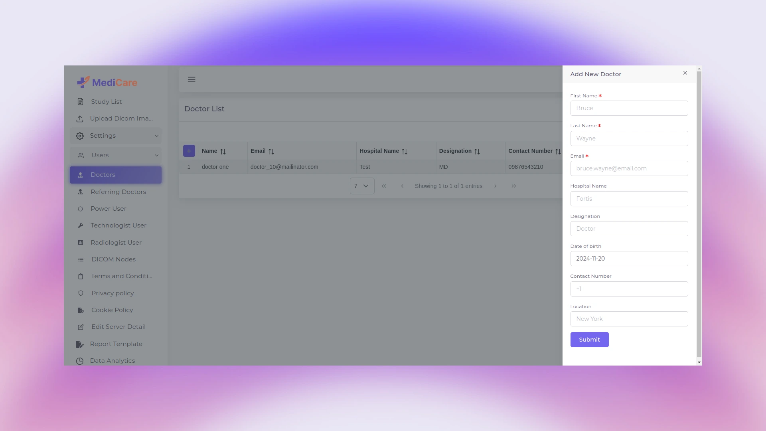Submit the new doctor form

tap(589, 340)
